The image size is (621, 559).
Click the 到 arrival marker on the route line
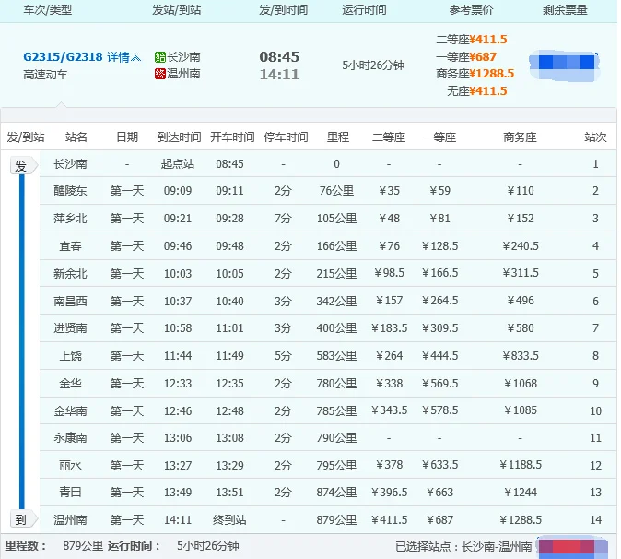pyautogui.click(x=23, y=519)
